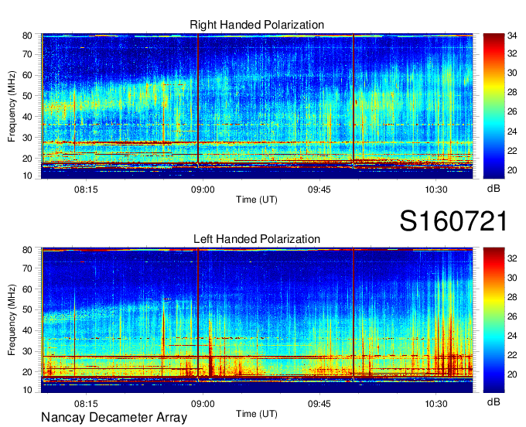Click the 20 label on Right Handed color bar
Screen dimensions: 526x427
(x=512, y=170)
